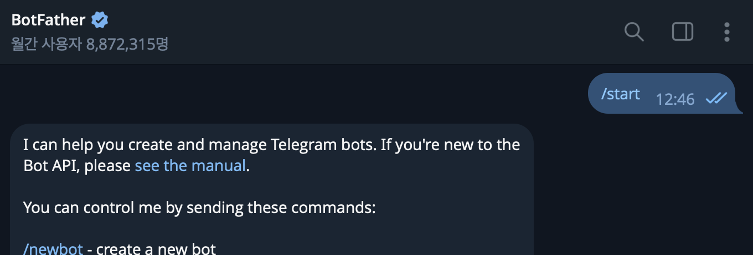
Task: Click BotFather's reply message bubble
Action: tap(272, 189)
